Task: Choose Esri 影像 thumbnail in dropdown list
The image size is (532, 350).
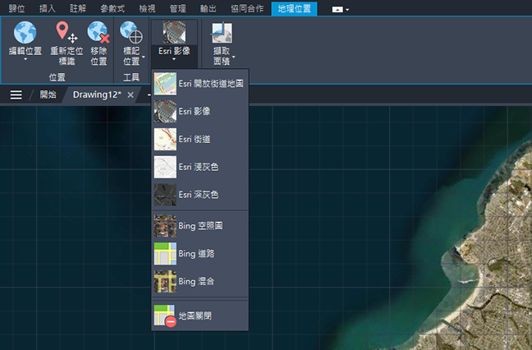Action: pos(165,112)
